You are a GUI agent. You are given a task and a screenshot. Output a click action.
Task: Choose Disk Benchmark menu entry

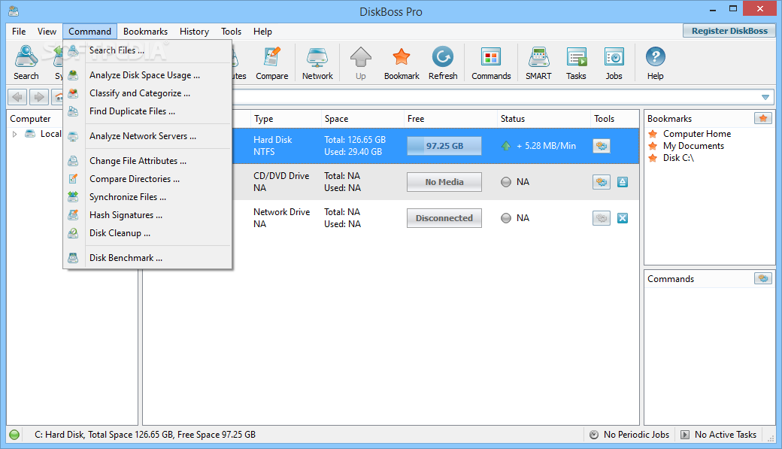pos(147,258)
